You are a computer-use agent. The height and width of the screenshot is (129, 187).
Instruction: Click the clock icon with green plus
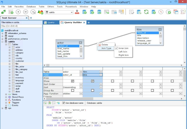click(168, 12)
